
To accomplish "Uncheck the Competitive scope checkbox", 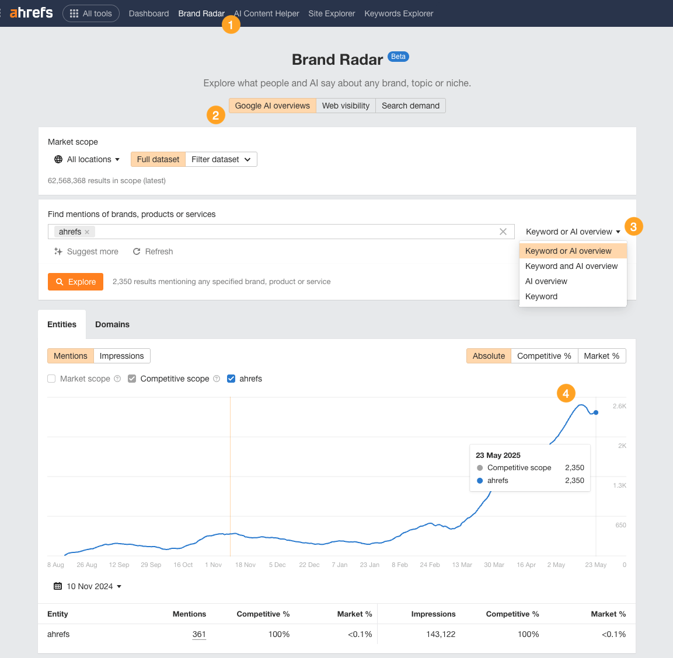I will 132,379.
